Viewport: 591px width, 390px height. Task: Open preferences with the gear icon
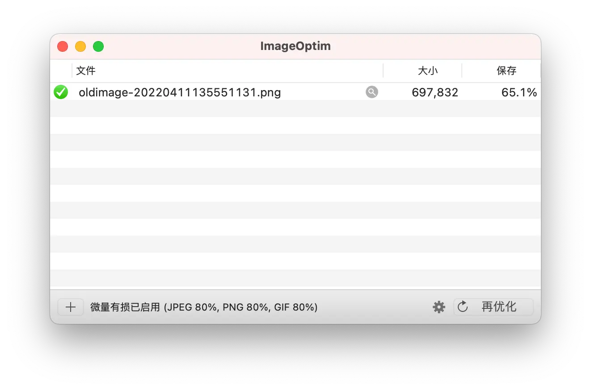coord(439,307)
